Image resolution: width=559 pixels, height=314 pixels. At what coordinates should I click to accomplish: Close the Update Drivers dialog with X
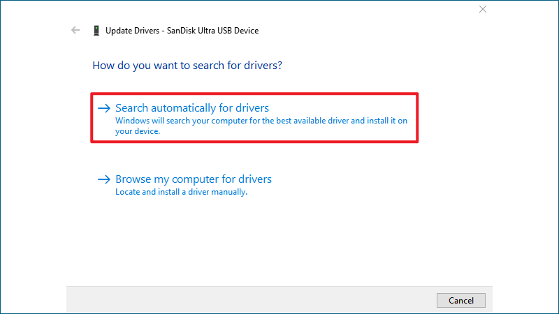(x=483, y=9)
